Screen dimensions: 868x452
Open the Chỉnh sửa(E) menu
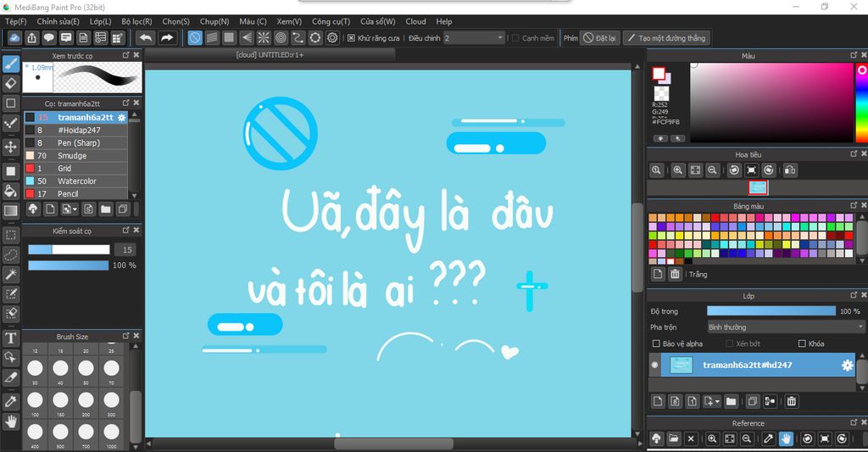point(58,21)
